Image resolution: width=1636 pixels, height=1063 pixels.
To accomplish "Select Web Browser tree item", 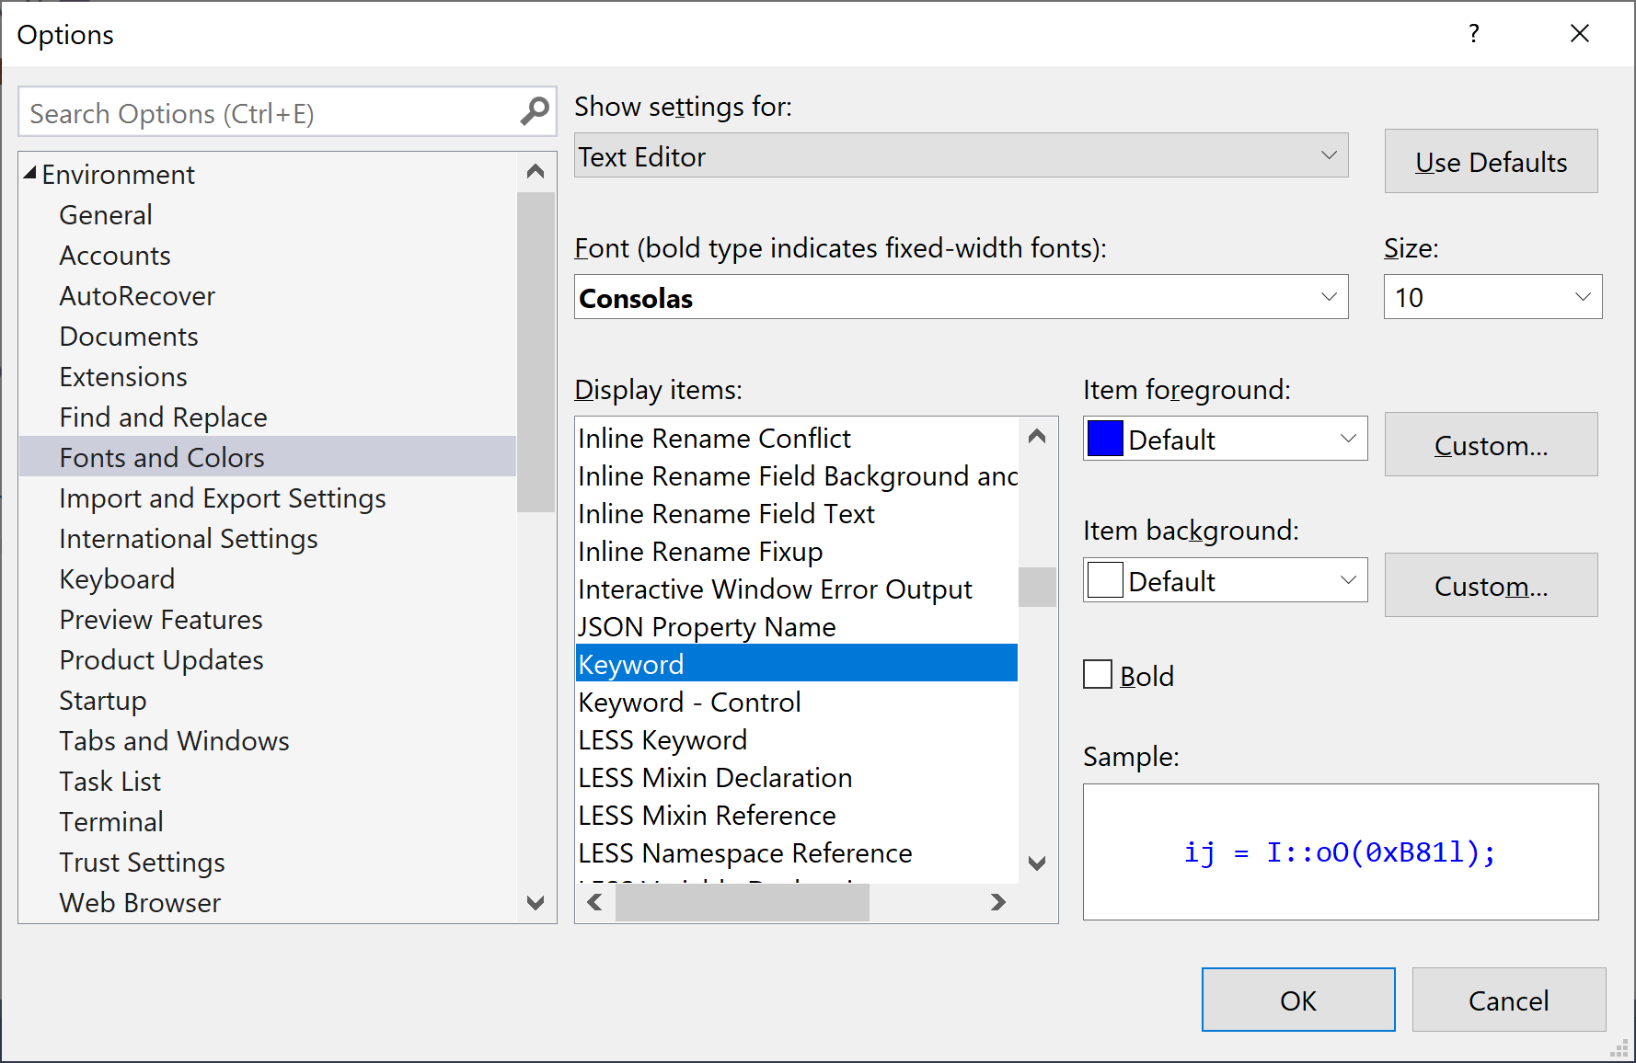I will point(140,902).
